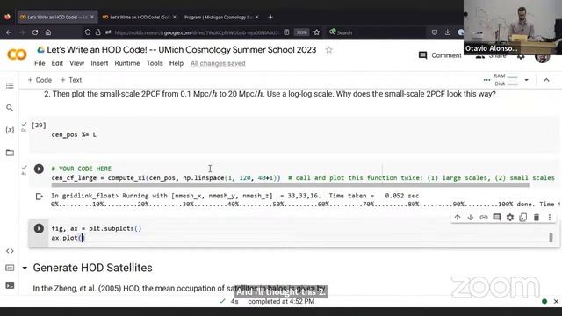This screenshot has height=316, width=562.
Task: Open the Comment button
Action: (x=441, y=55)
